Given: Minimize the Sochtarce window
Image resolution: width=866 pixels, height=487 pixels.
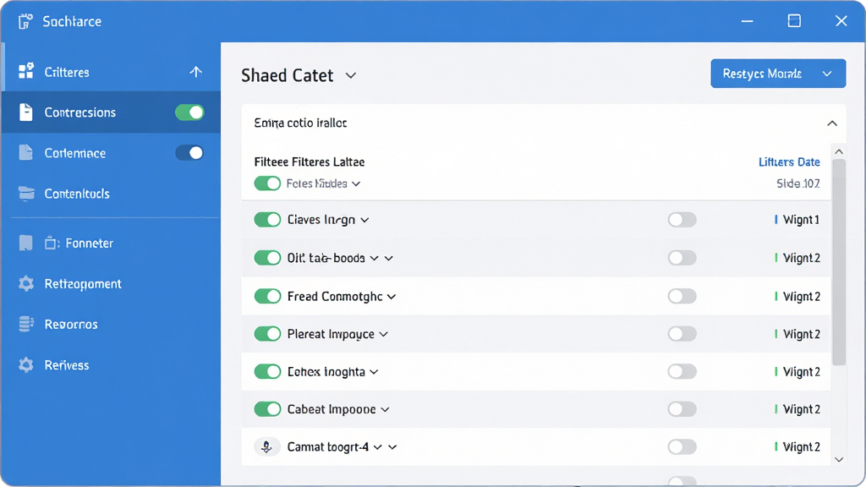Looking at the screenshot, I should click(748, 21).
